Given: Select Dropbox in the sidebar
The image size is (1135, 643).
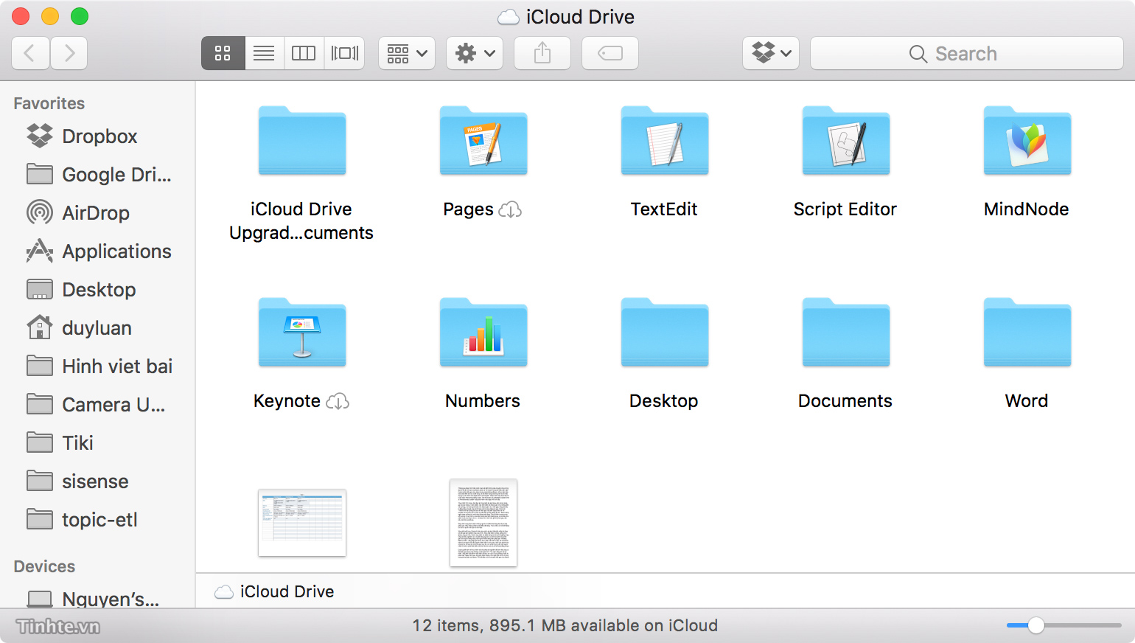Looking at the screenshot, I should coord(97,136).
